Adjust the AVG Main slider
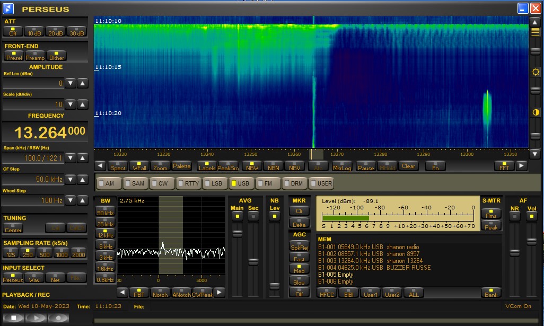Image resolution: width=544 pixels, height=326 pixels. click(x=238, y=234)
